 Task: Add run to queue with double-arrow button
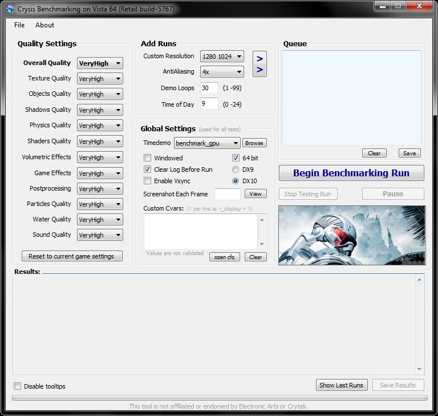tap(259, 64)
